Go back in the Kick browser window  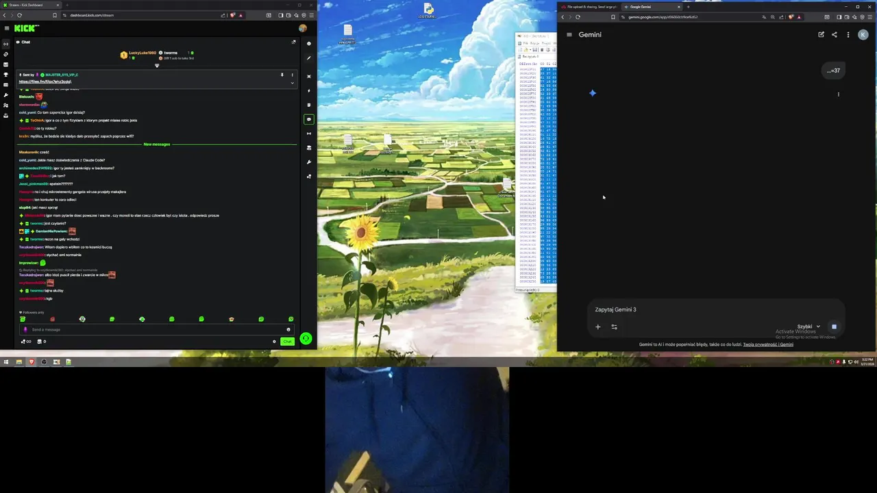[x=4, y=15]
